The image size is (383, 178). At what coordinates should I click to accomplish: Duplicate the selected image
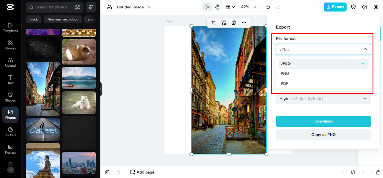click(x=234, y=23)
